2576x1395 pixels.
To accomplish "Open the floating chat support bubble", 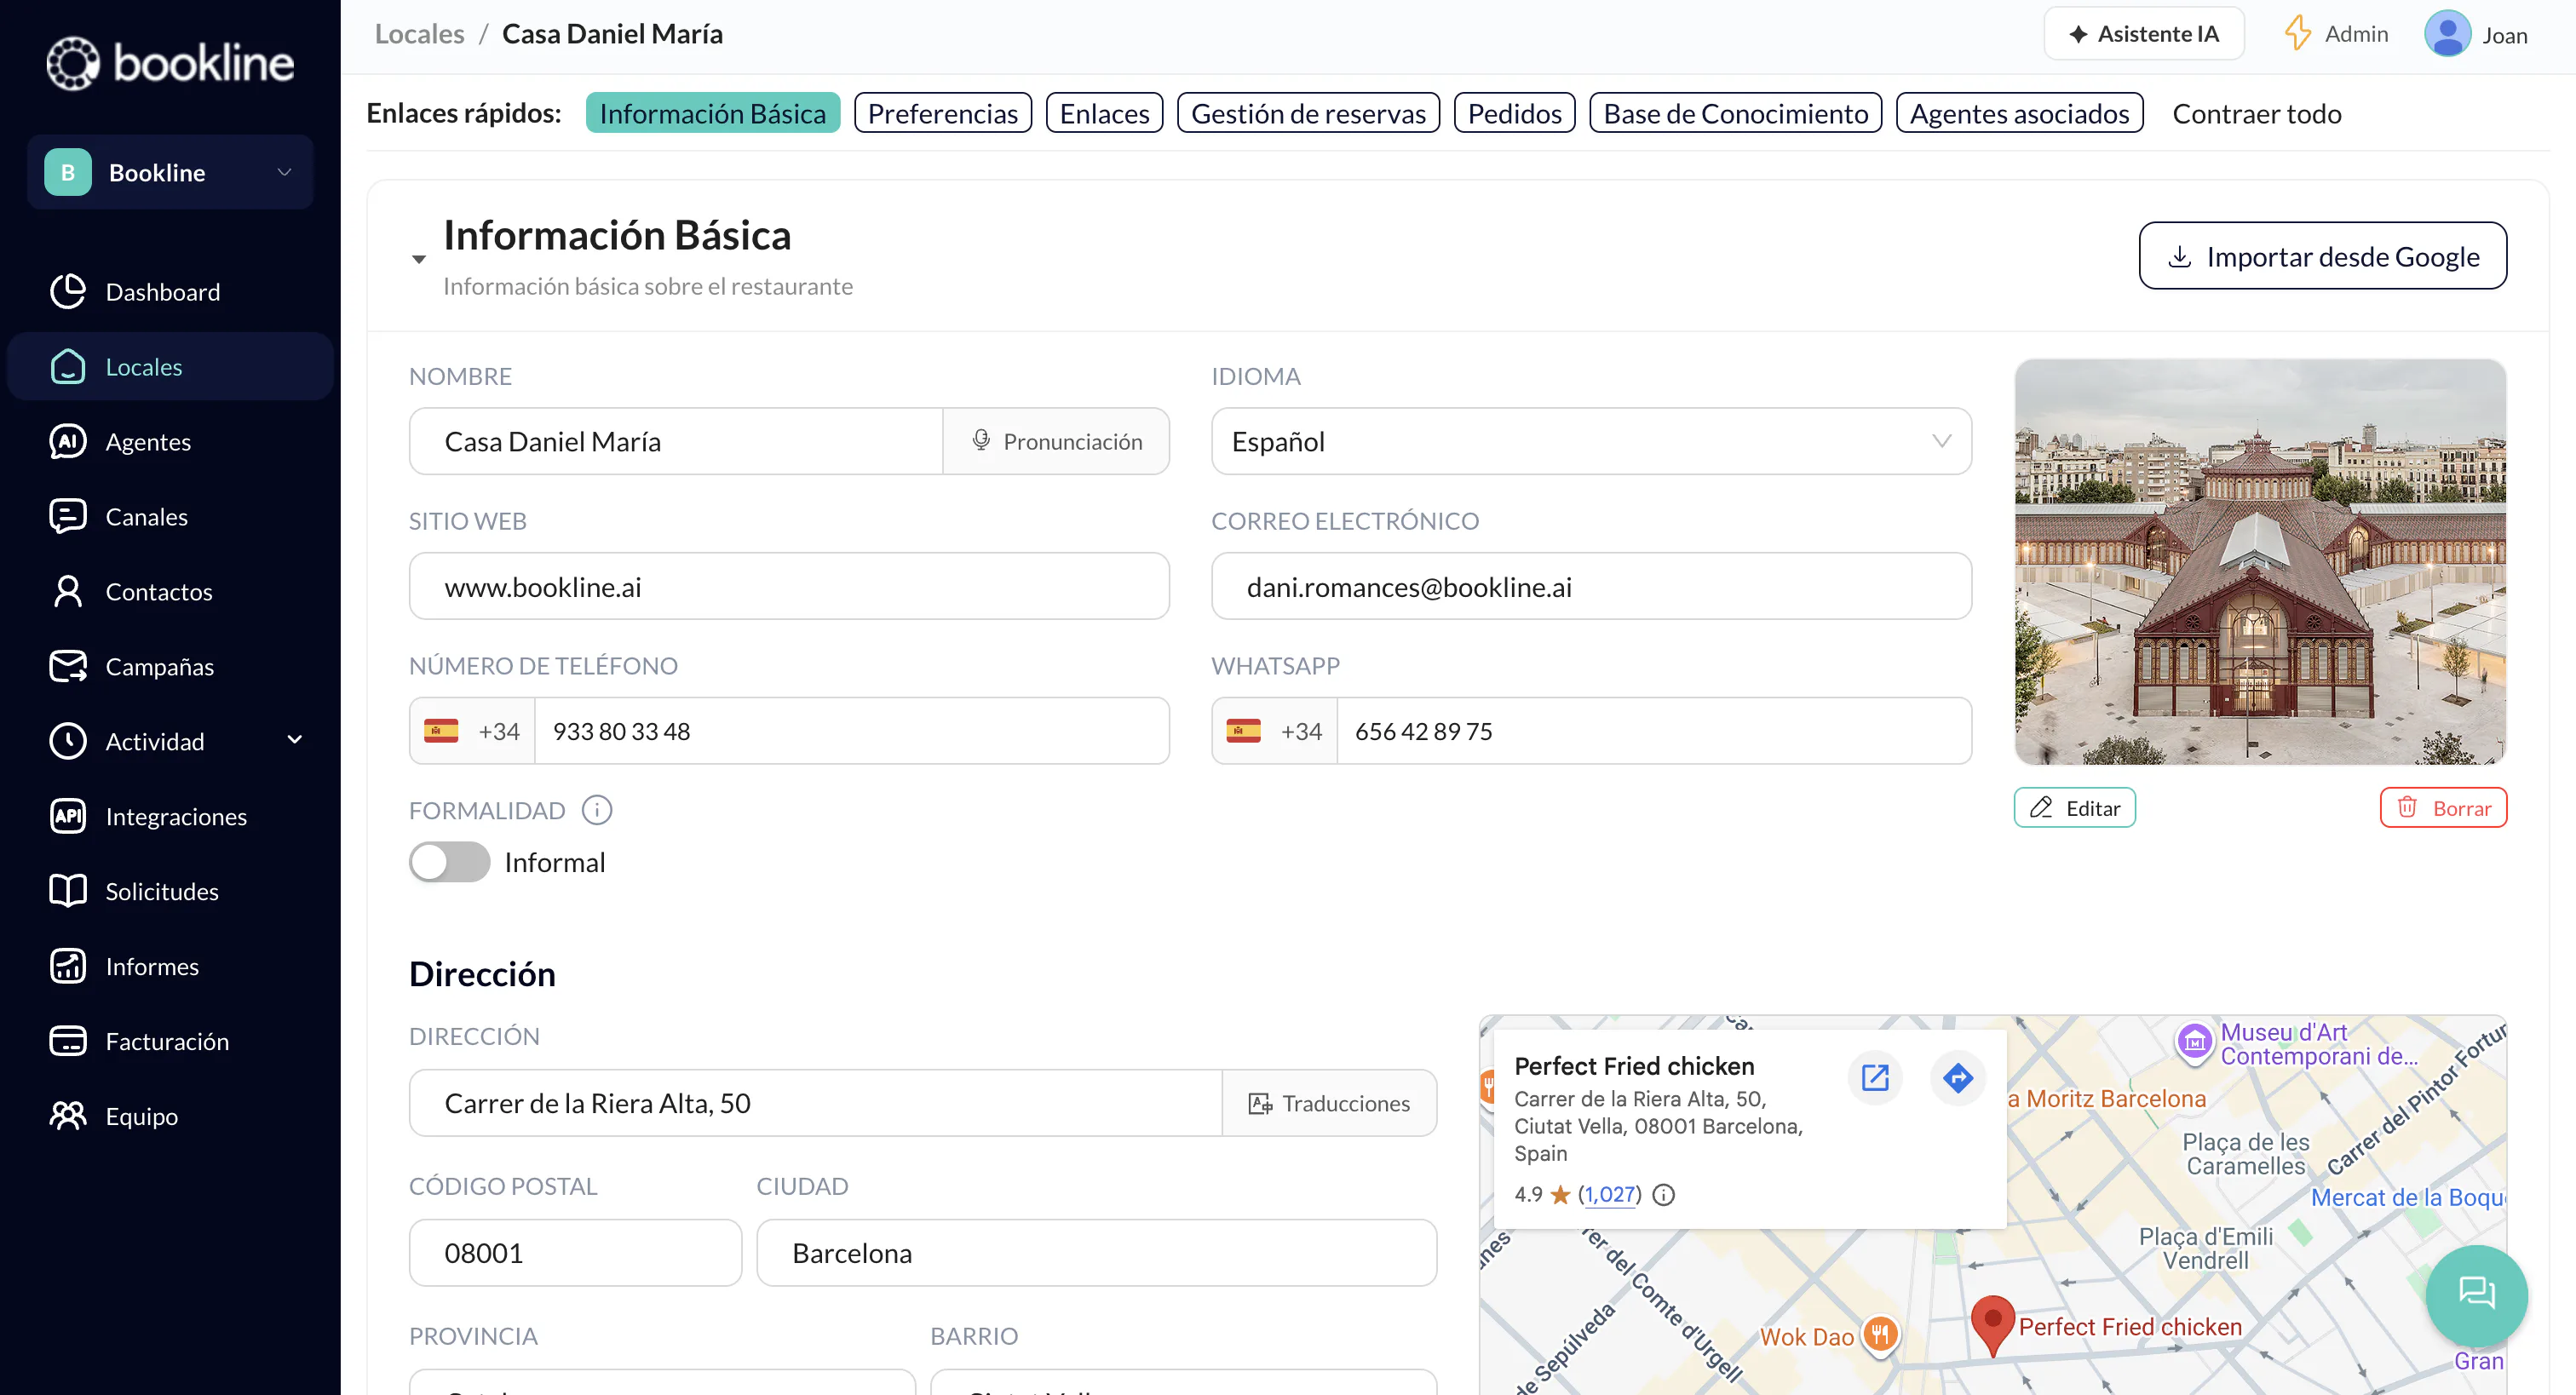I will tap(2476, 1295).
